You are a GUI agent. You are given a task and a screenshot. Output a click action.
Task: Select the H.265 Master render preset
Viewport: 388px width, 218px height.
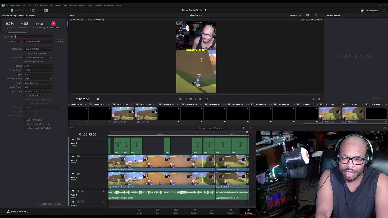24,25
